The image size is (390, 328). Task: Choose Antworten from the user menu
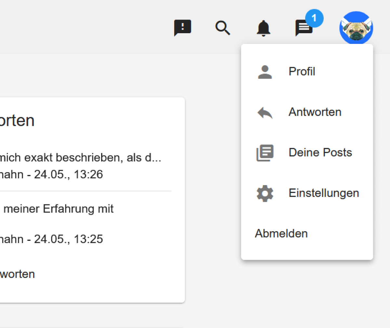[x=315, y=112]
